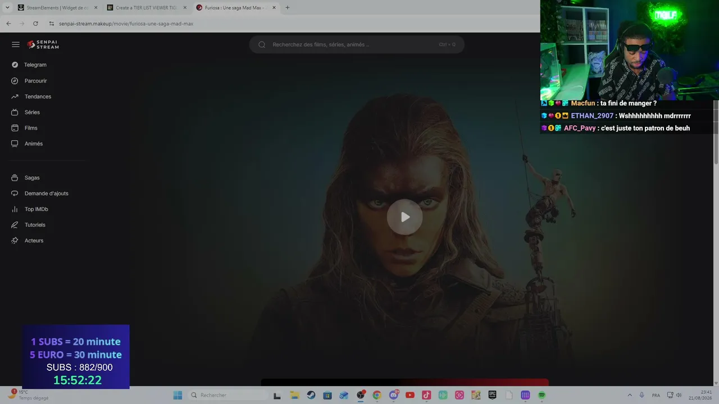Select the Furiosa : Une saga Mad Max tab
The image size is (719, 404).
pyautogui.click(x=236, y=8)
